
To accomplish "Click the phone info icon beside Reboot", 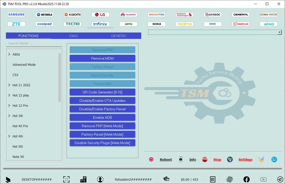I will tap(181, 159).
